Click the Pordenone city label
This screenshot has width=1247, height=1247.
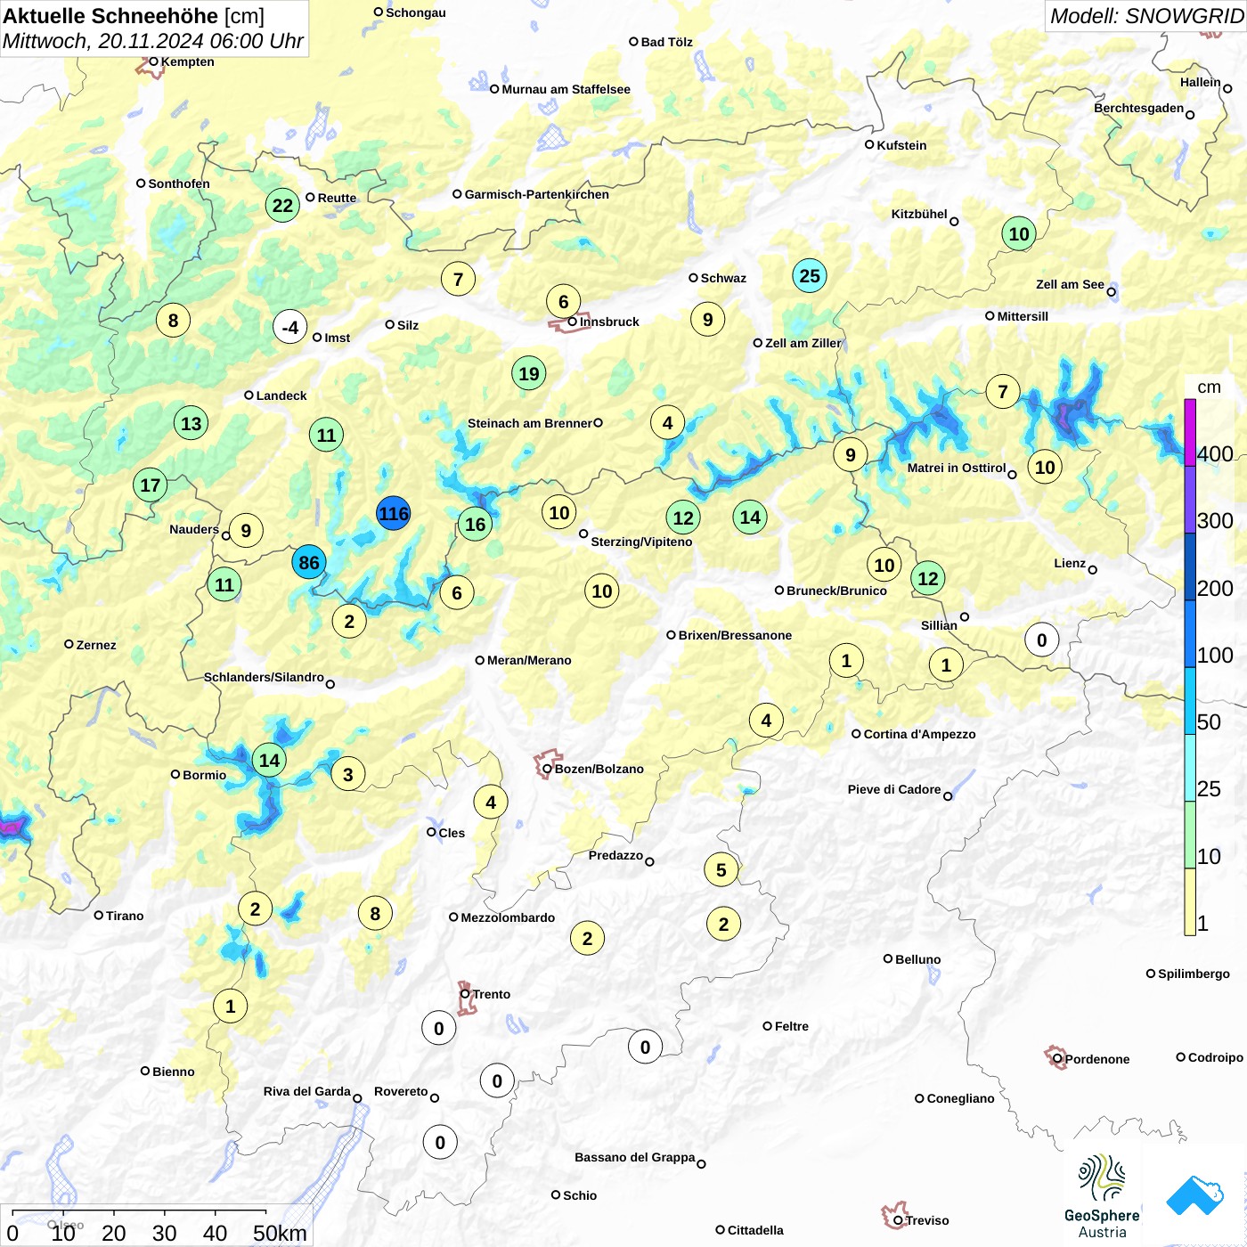coord(1097,1059)
